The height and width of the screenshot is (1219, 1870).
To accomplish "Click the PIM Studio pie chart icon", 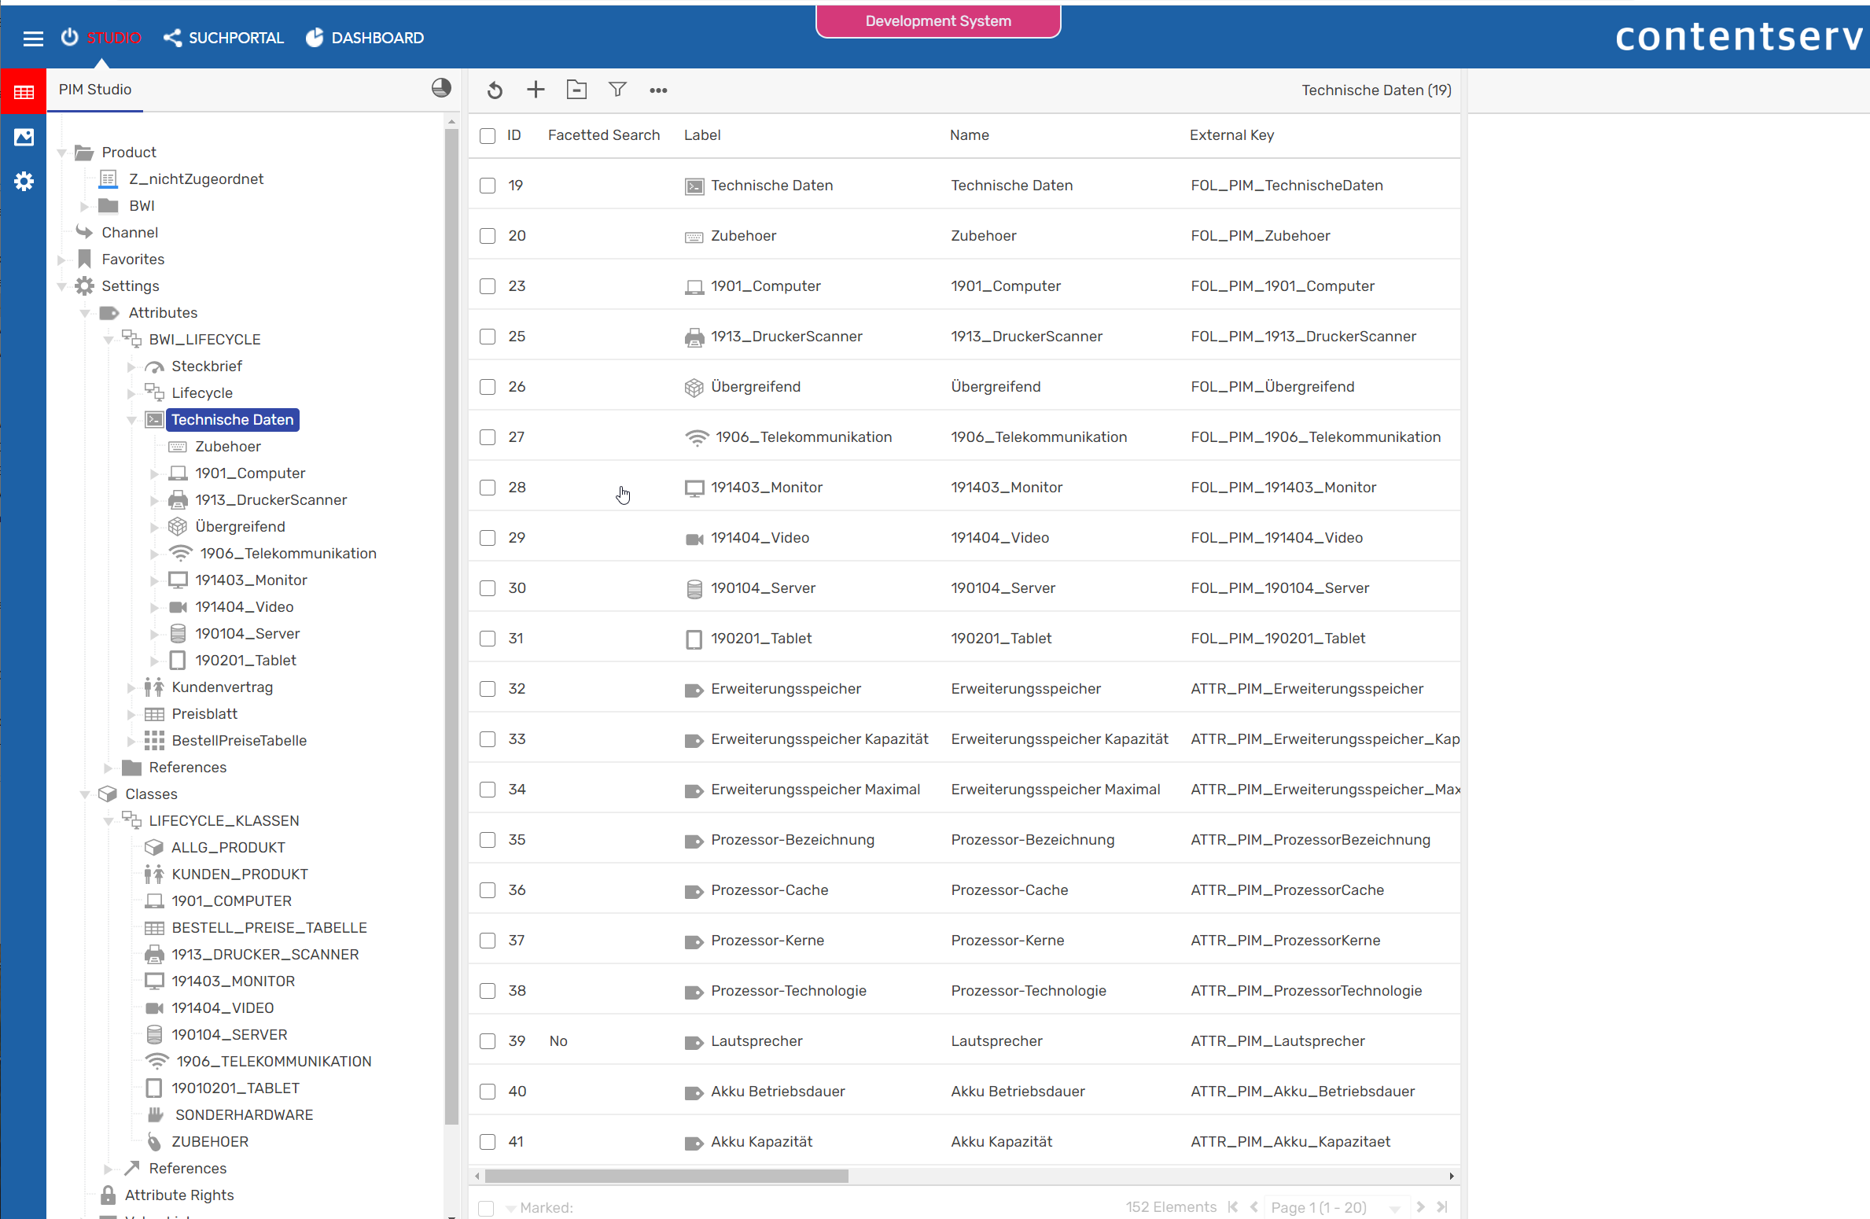I will (441, 88).
